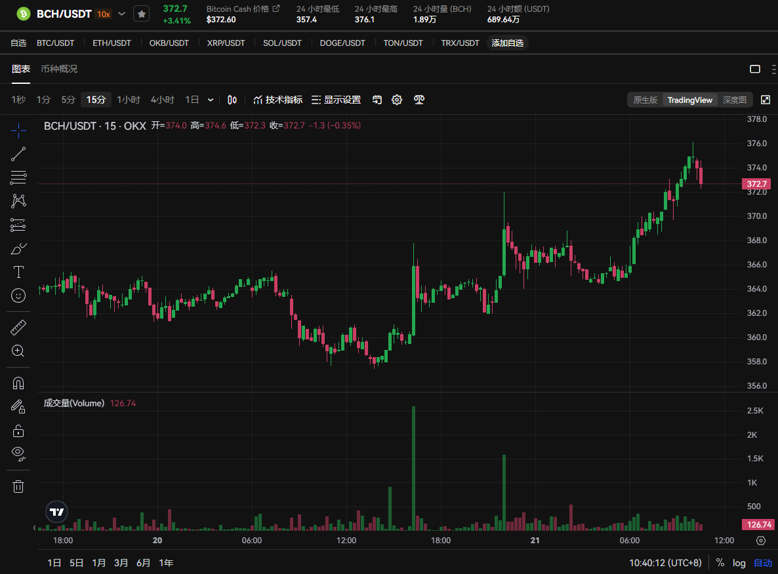The width and height of the screenshot is (778, 574).
Task: Toggle lock all drawing tools
Action: pyautogui.click(x=18, y=430)
